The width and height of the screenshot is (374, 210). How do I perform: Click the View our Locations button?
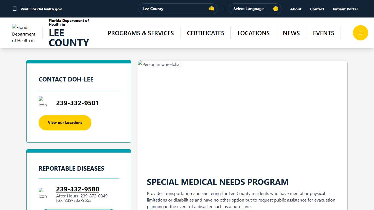tap(65, 122)
